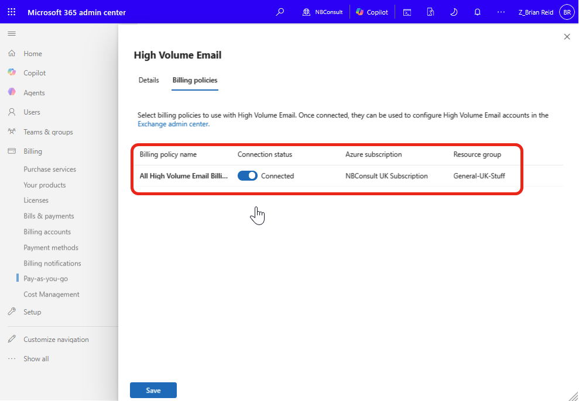Select the Billing policies tab
This screenshot has height=401, width=579.
click(195, 80)
